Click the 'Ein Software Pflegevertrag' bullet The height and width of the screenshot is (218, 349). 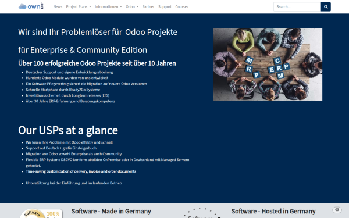(86, 84)
